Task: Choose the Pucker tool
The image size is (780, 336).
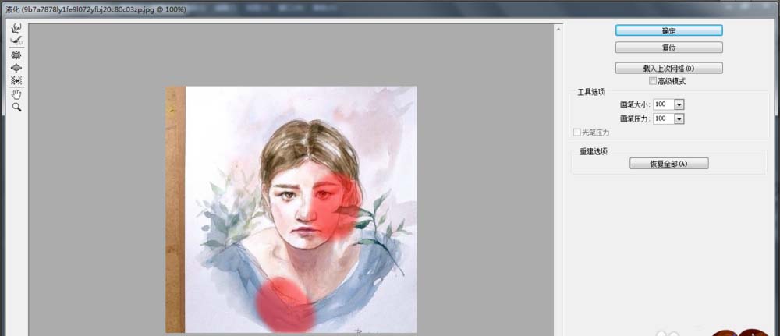Action: point(16,55)
